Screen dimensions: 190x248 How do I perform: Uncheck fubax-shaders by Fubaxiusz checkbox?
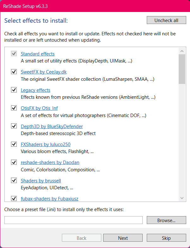pos(14,198)
